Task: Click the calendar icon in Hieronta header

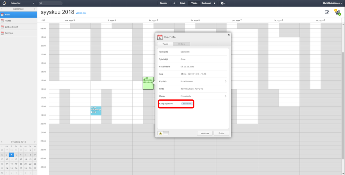Action: tap(160, 37)
